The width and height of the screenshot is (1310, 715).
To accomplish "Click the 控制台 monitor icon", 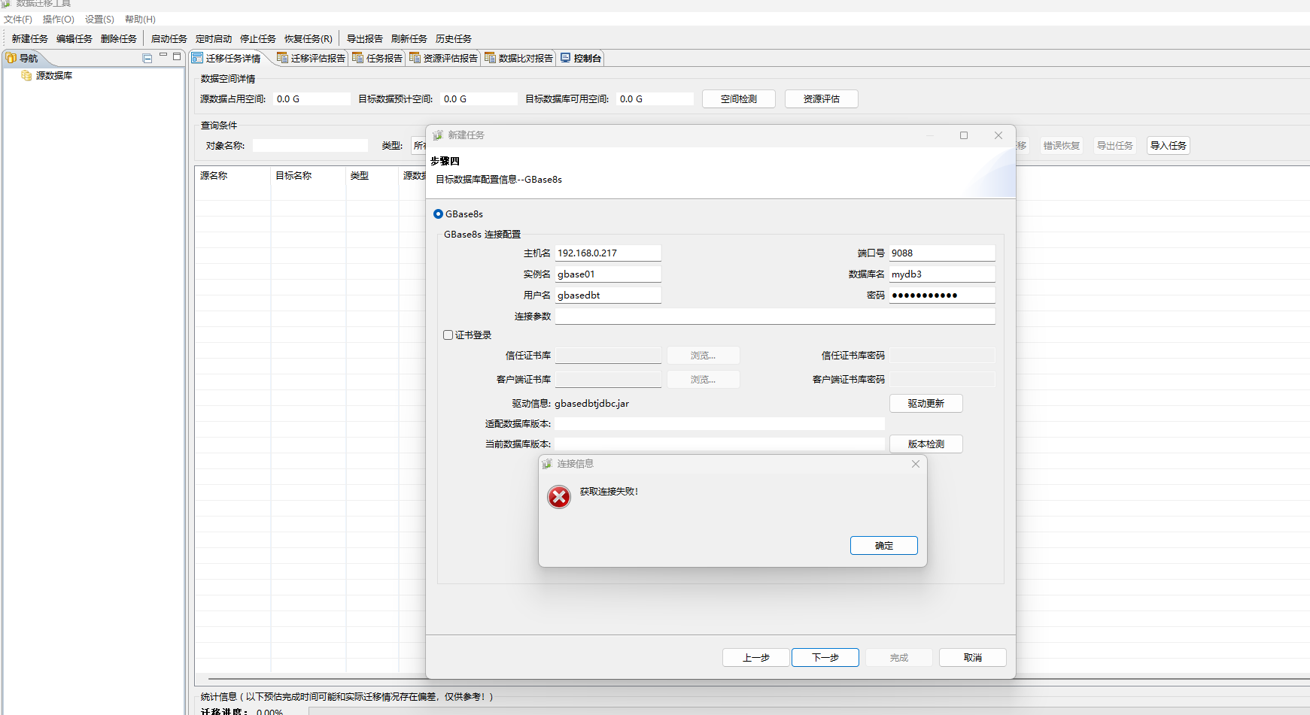I will pyautogui.click(x=565, y=58).
